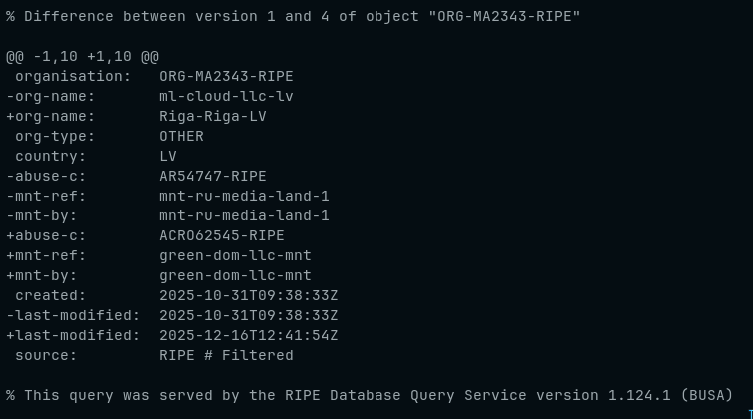Click the removed org-name ml-cloud-llc-lv
This screenshot has height=419, width=753.
click(226, 97)
